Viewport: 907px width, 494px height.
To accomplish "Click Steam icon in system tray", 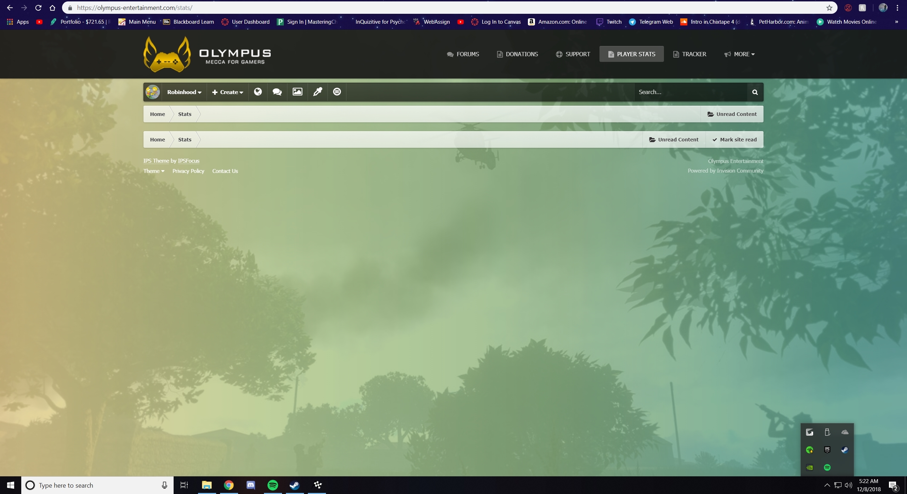I will click(845, 450).
